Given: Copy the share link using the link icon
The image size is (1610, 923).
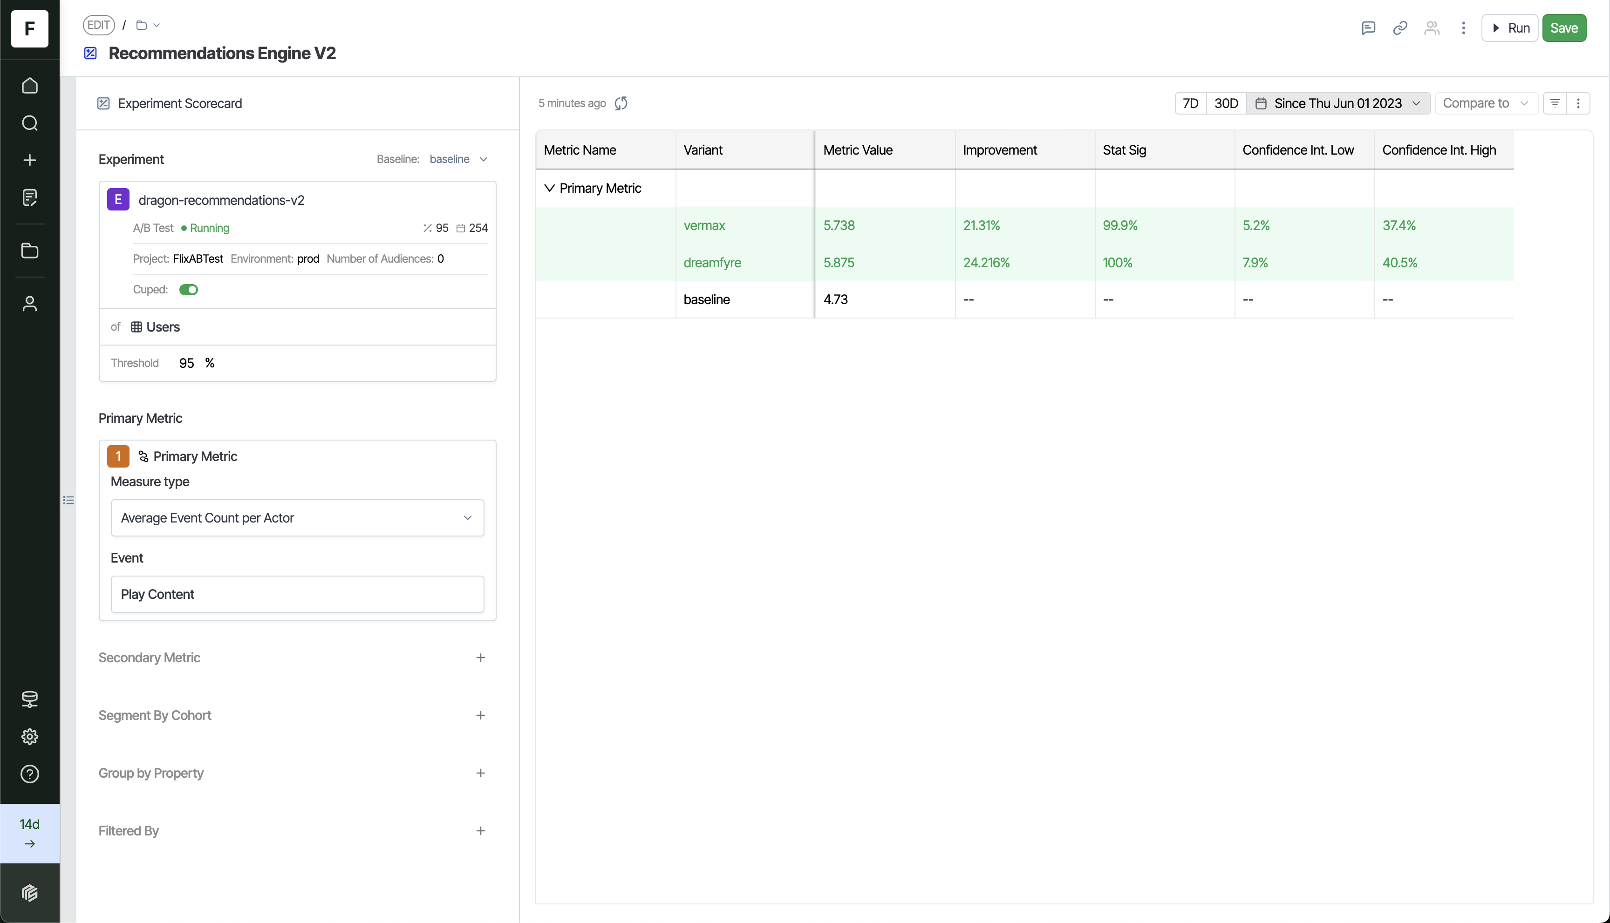Looking at the screenshot, I should (1400, 28).
